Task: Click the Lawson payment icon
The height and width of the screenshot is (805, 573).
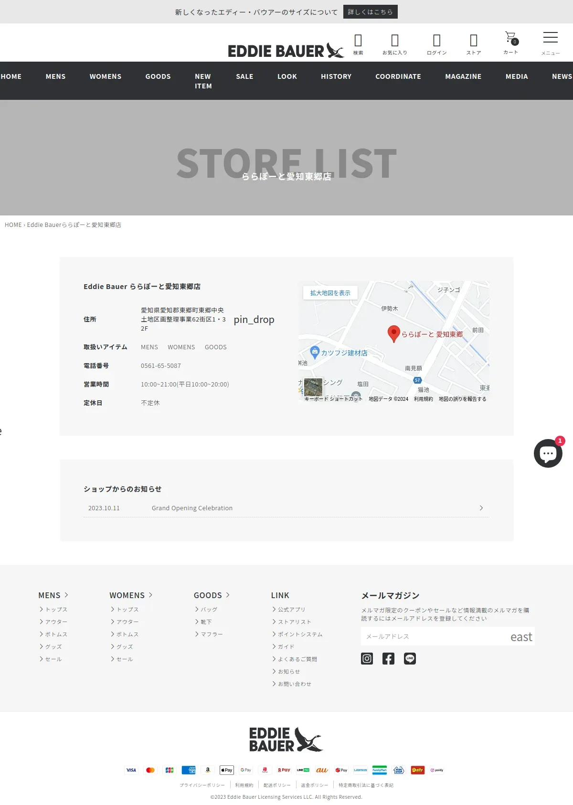Action: (361, 770)
